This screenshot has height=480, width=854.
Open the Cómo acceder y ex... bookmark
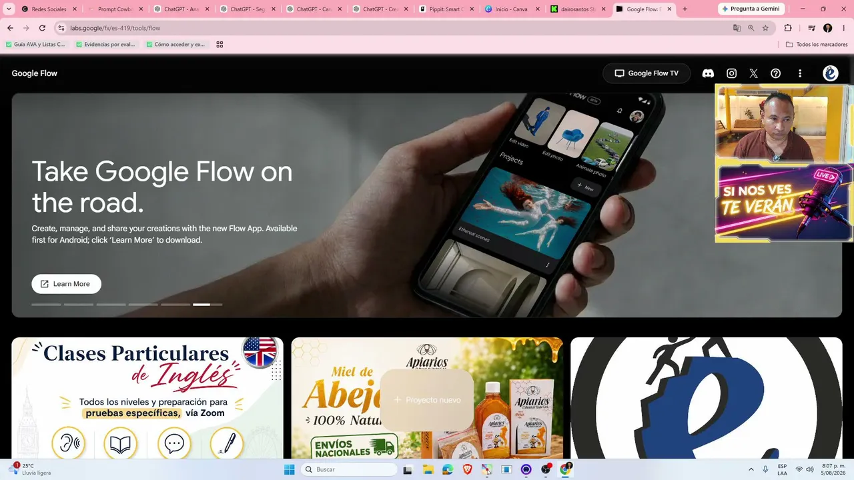pyautogui.click(x=175, y=45)
